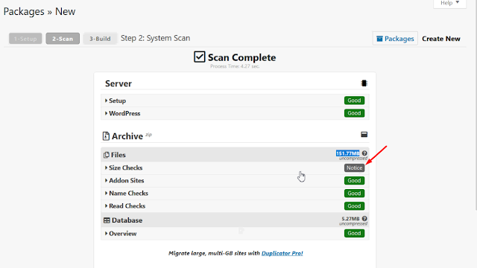This screenshot has width=477, height=268.
Task: Open the Duplicator Pro link
Action: coord(282,253)
